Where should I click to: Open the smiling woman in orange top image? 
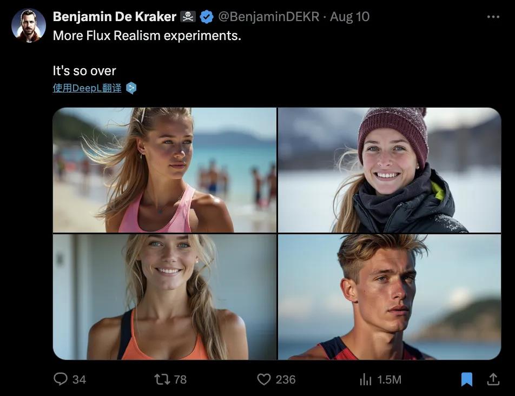(x=164, y=297)
